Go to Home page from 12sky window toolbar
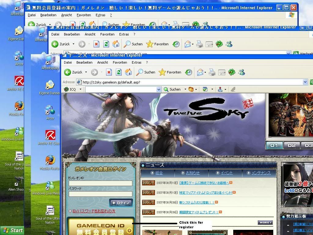 128,72
